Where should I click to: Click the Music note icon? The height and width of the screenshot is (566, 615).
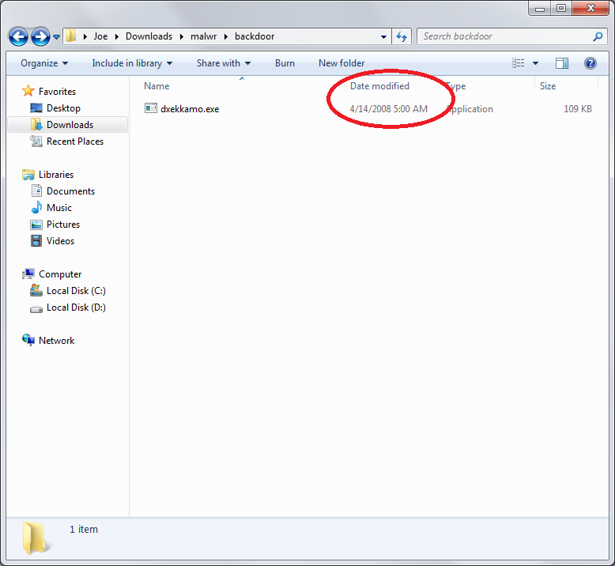36,207
